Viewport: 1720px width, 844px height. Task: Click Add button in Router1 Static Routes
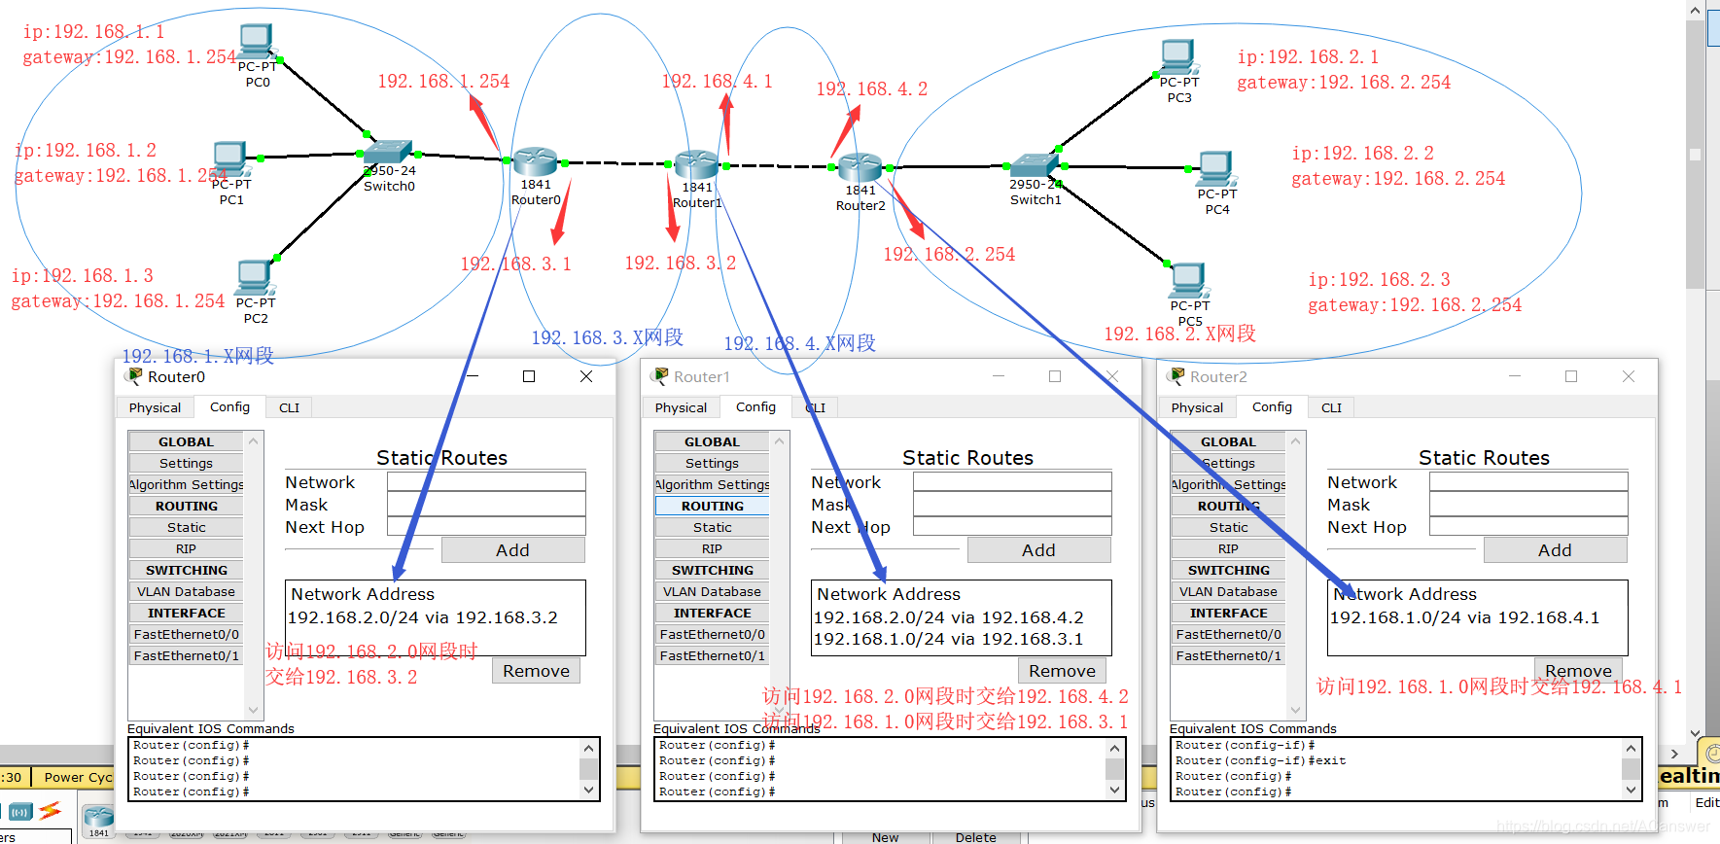(x=1038, y=550)
